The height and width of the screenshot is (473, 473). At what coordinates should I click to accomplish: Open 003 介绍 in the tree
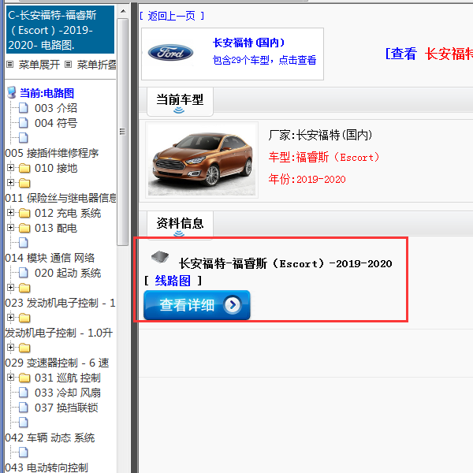pyautogui.click(x=56, y=108)
